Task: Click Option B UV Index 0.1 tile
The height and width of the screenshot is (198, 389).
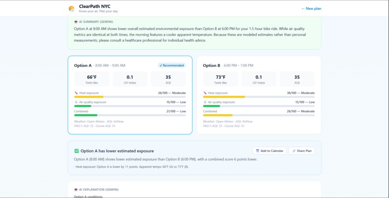Action: [259, 79]
